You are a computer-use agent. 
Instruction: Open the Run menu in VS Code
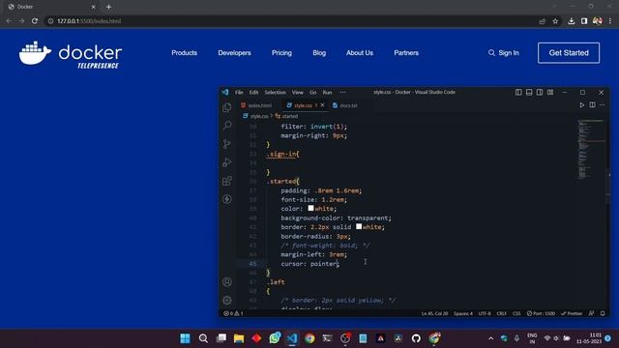(x=327, y=93)
